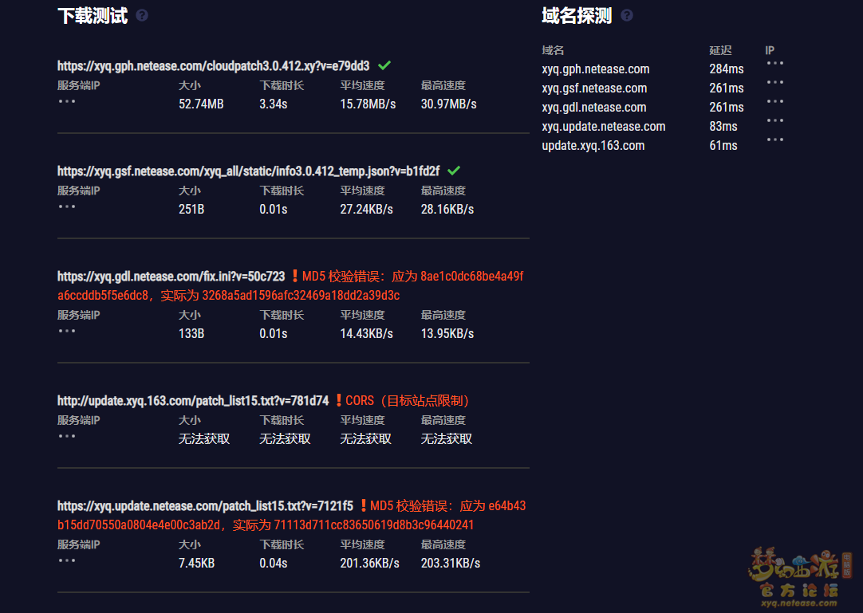Select update.xyq.163.com in the domain probe list

tap(593, 146)
